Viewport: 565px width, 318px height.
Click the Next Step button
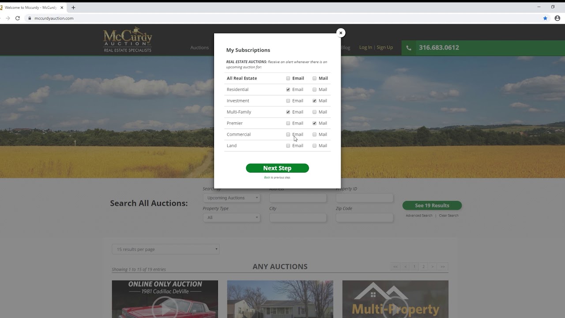(x=277, y=168)
